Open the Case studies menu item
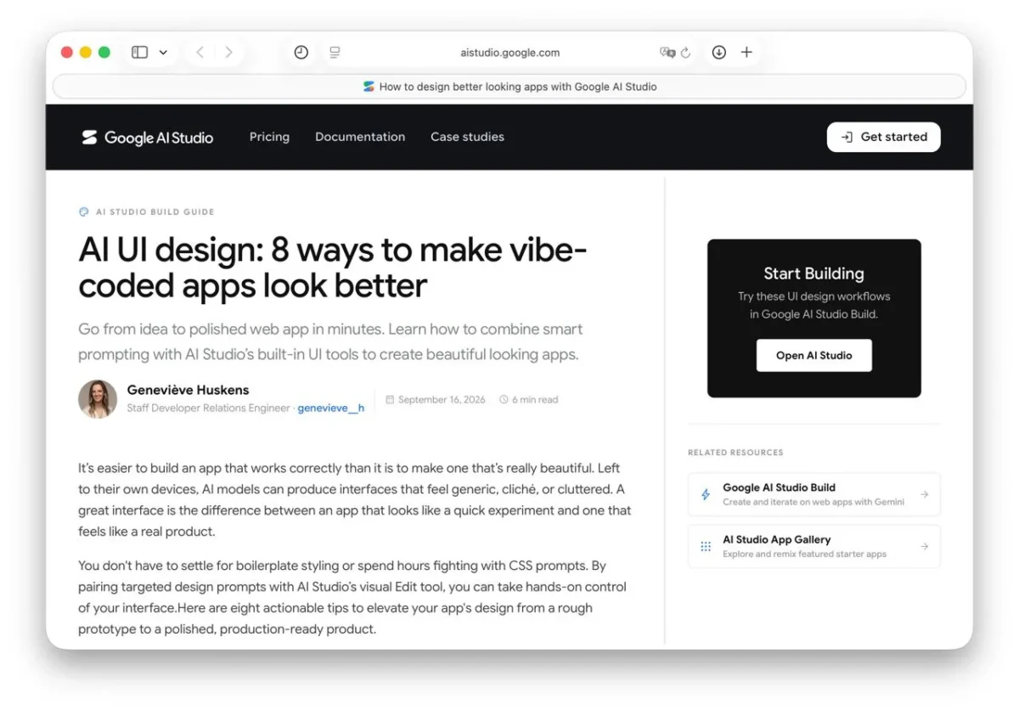 point(467,137)
